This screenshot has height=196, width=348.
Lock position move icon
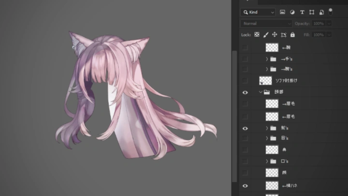275,35
